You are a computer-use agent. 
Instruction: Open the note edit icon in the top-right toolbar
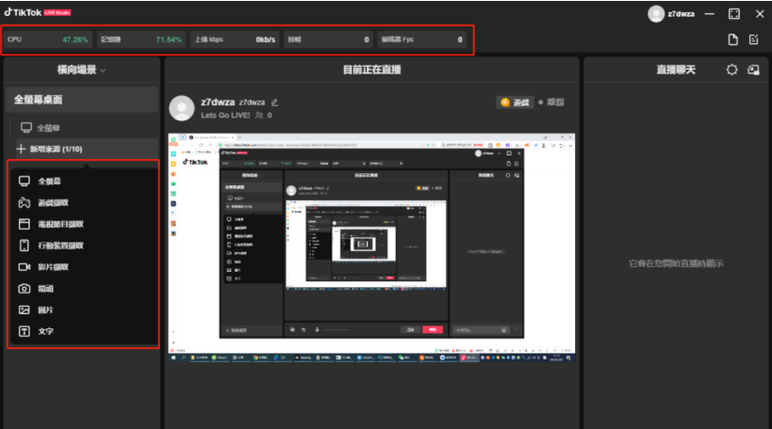[x=753, y=40]
